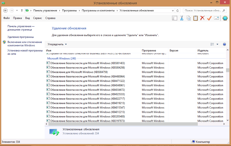Expand the chevron after Программы breadcrumb

pyautogui.click(x=79, y=11)
